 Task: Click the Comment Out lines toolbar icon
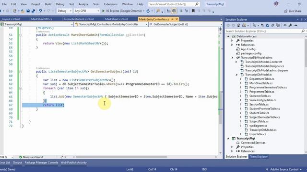181,11
